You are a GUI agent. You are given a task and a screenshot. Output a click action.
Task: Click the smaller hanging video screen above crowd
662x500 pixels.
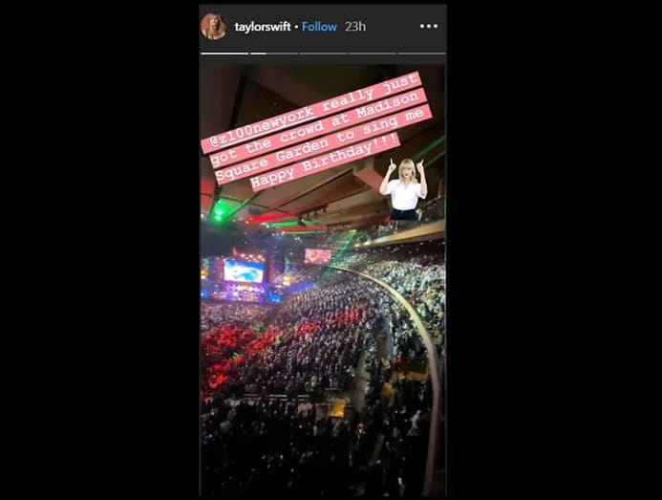click(x=318, y=255)
